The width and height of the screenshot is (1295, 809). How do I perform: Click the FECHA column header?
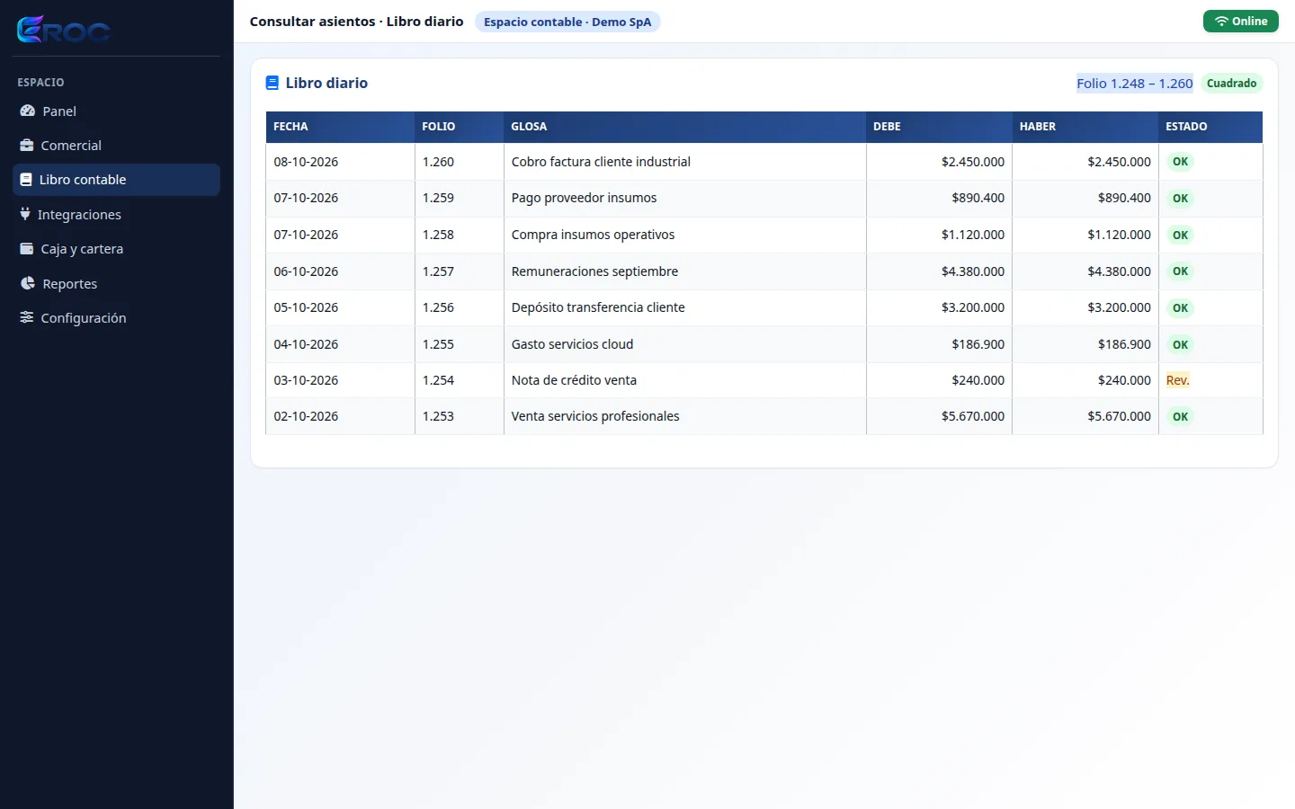(x=340, y=127)
